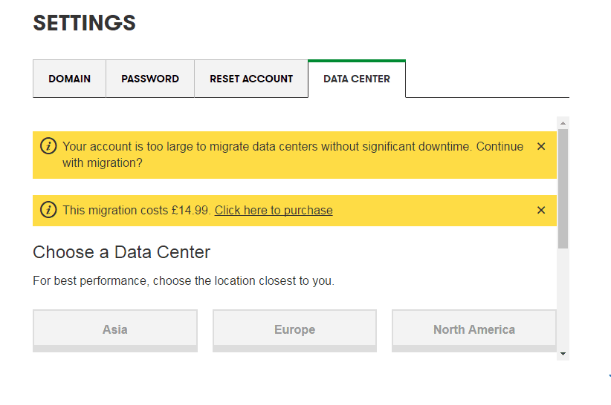
Task: Pick the Europe data center
Action: coord(295,329)
